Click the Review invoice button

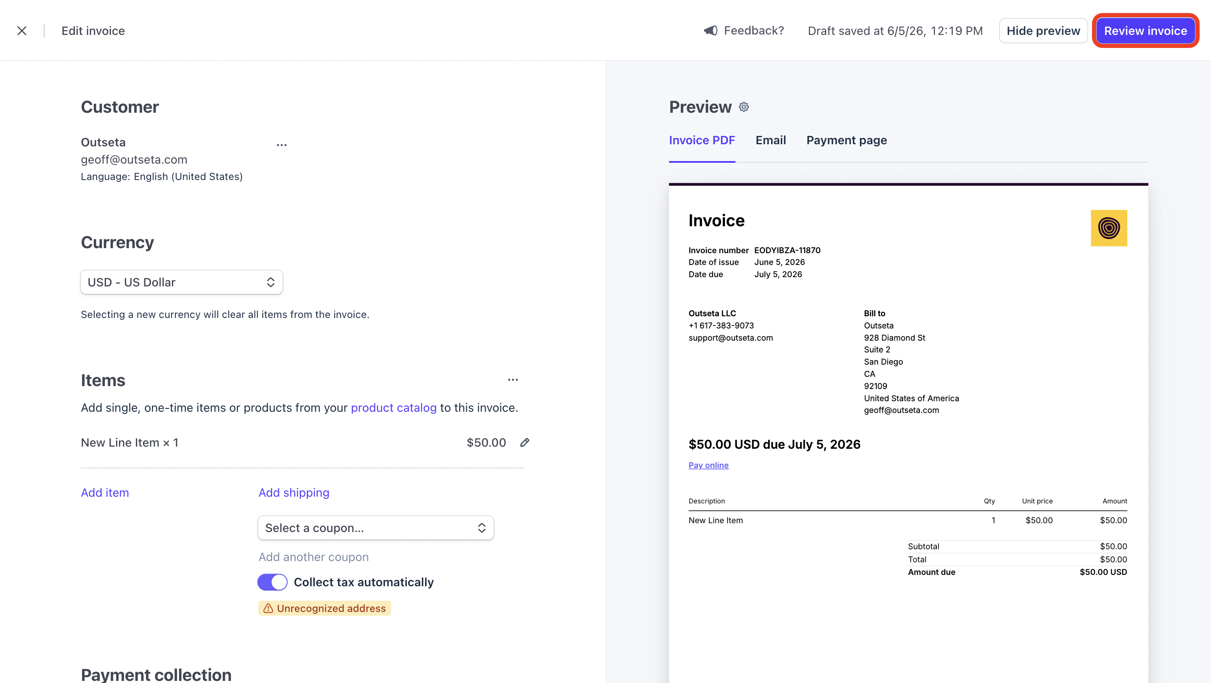1145,31
